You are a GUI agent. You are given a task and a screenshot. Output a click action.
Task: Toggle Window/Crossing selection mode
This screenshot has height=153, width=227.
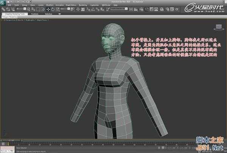pos(43,9)
